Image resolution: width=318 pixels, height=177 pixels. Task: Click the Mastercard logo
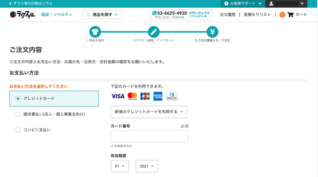point(132,96)
